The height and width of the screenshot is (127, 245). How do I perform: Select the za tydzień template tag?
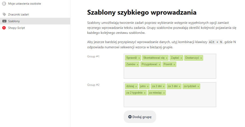(x=190, y=86)
